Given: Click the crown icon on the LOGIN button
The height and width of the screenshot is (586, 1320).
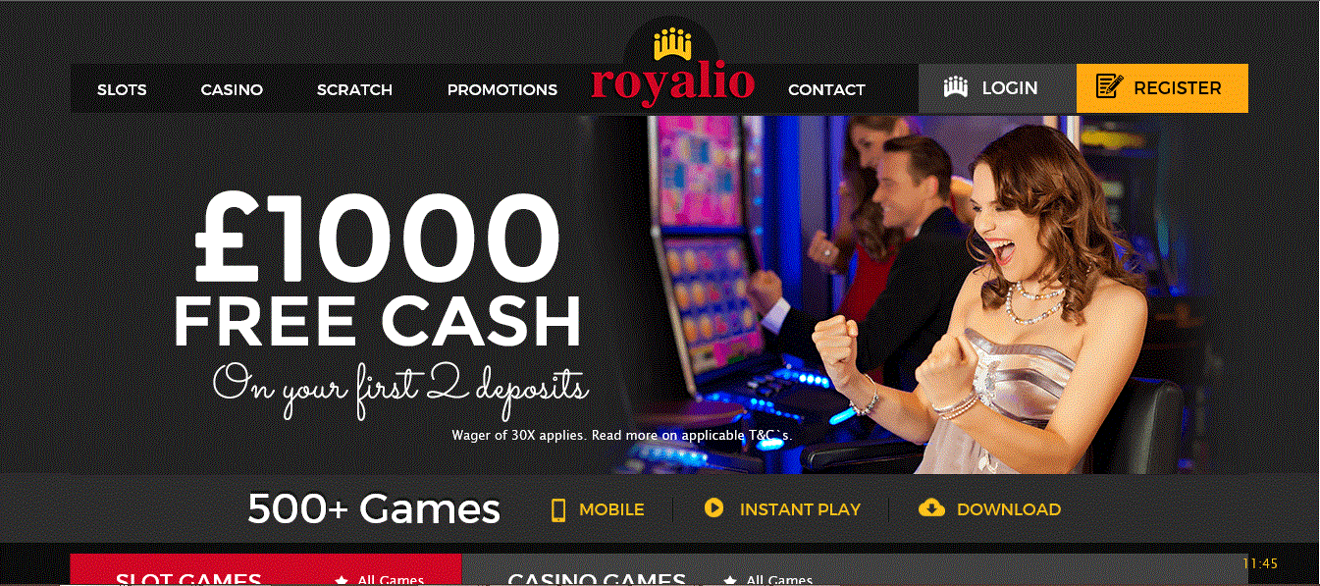Looking at the screenshot, I should pyautogui.click(x=956, y=87).
